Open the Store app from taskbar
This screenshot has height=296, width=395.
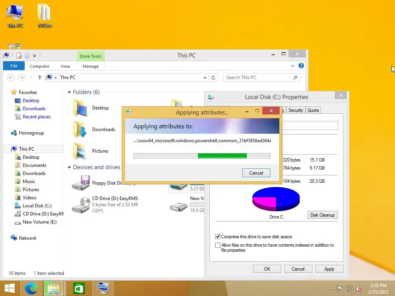point(79,288)
